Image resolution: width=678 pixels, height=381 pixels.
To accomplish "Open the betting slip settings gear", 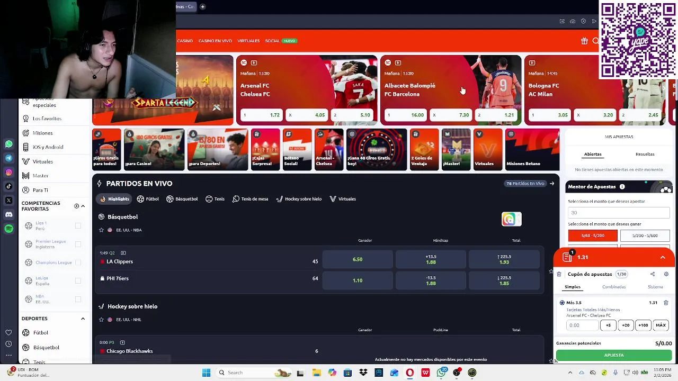I will tap(666, 274).
